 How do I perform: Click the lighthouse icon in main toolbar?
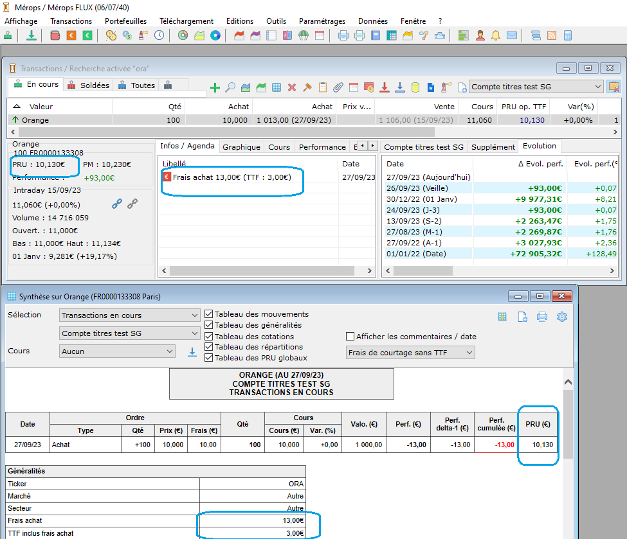point(143,35)
